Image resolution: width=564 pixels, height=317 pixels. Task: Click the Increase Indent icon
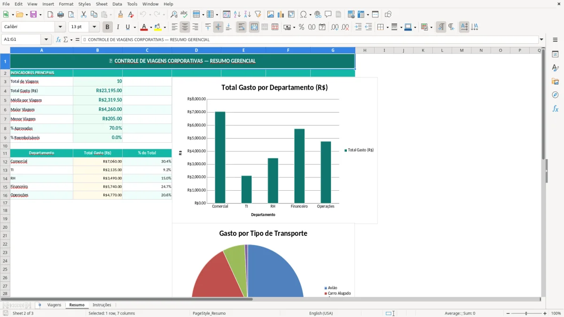point(358,27)
